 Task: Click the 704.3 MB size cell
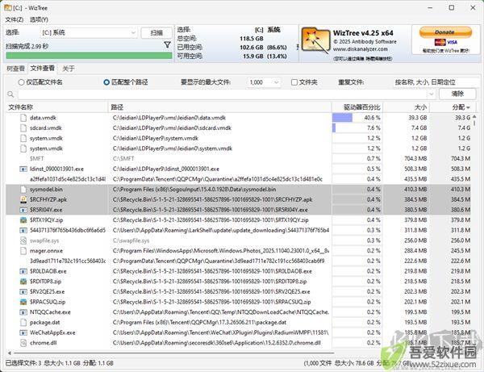pos(415,159)
